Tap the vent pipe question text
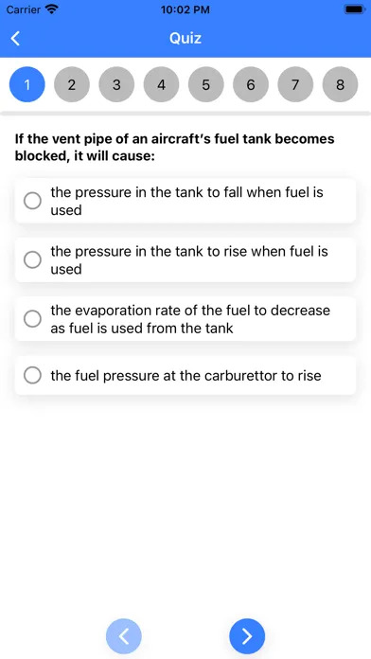The width and height of the screenshot is (371, 659). [175, 148]
